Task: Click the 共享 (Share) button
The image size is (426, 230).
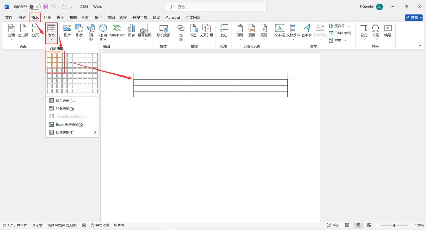Action: point(413,17)
